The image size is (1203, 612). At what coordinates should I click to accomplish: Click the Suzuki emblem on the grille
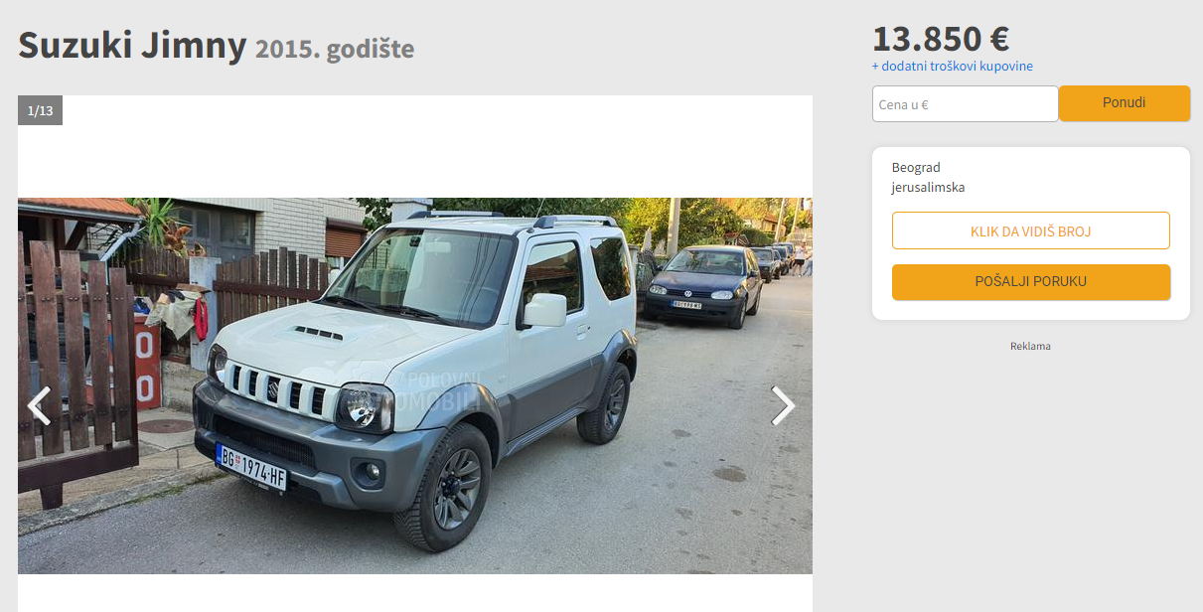tap(272, 387)
